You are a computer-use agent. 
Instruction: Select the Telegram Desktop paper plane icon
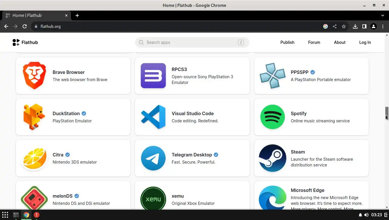pyautogui.click(x=153, y=158)
